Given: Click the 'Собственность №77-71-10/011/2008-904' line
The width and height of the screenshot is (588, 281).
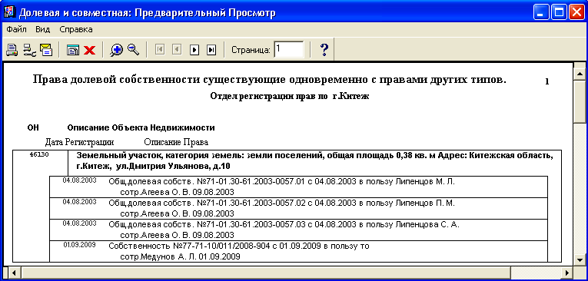Looking at the screenshot, I should pos(239,246).
